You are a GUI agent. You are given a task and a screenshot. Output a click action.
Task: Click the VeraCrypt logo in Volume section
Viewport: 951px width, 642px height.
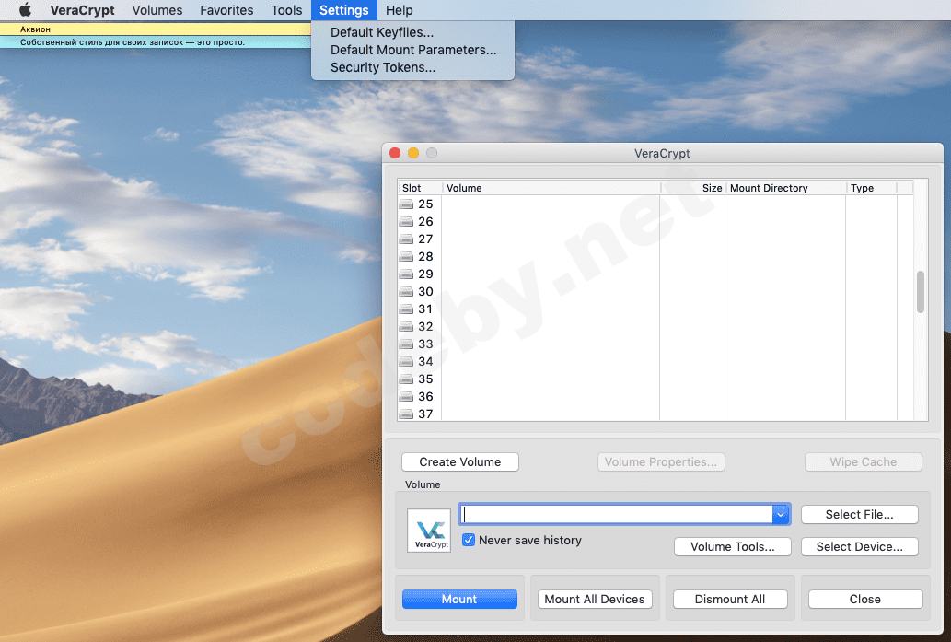coord(429,531)
